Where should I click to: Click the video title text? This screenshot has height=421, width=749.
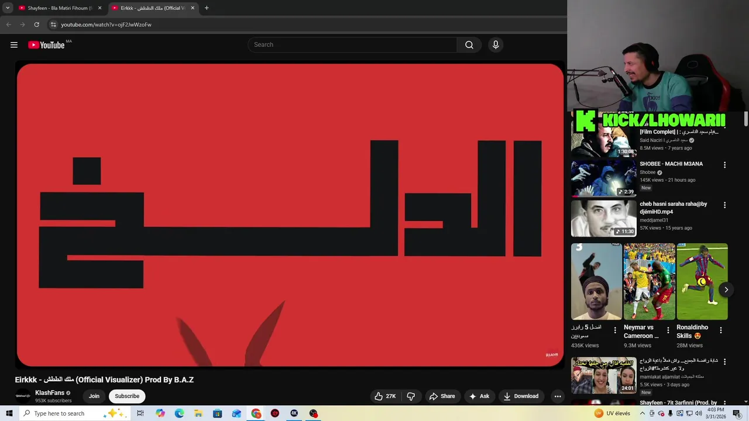(x=104, y=380)
